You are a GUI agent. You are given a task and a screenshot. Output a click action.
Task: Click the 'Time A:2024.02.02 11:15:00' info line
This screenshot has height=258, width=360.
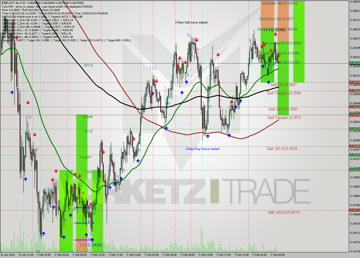54,13
